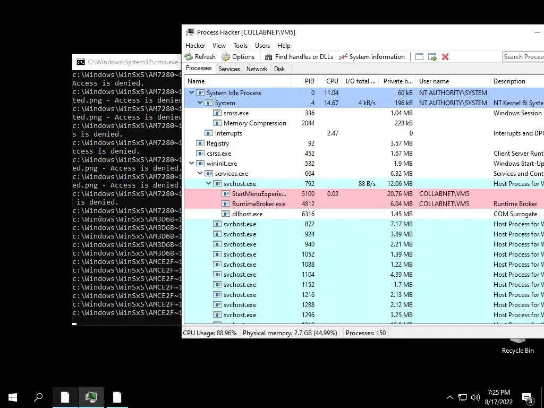Open Find handles or DLLs

pyautogui.click(x=299, y=57)
